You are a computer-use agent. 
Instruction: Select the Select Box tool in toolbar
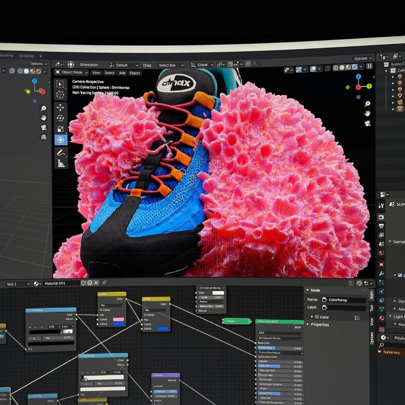pyautogui.click(x=60, y=84)
